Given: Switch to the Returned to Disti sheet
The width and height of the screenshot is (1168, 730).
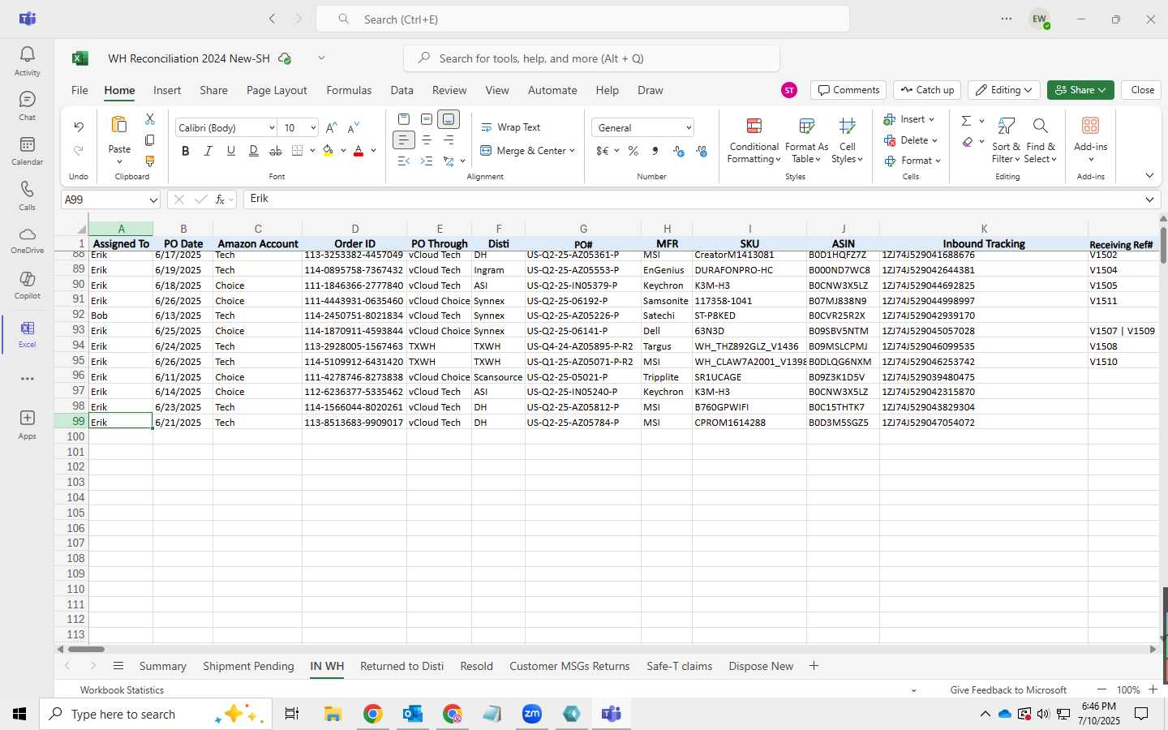Looking at the screenshot, I should [401, 666].
